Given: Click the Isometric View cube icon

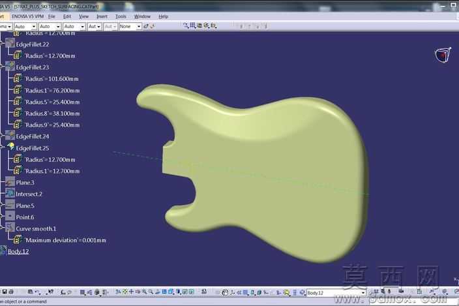Looking at the screenshot, I should point(171,292).
